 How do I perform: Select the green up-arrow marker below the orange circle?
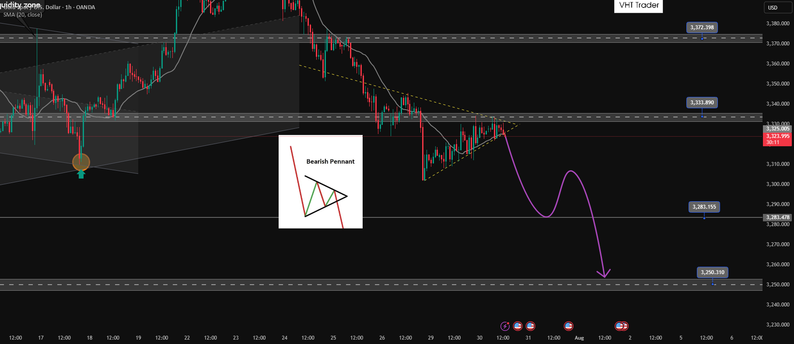pyautogui.click(x=81, y=175)
